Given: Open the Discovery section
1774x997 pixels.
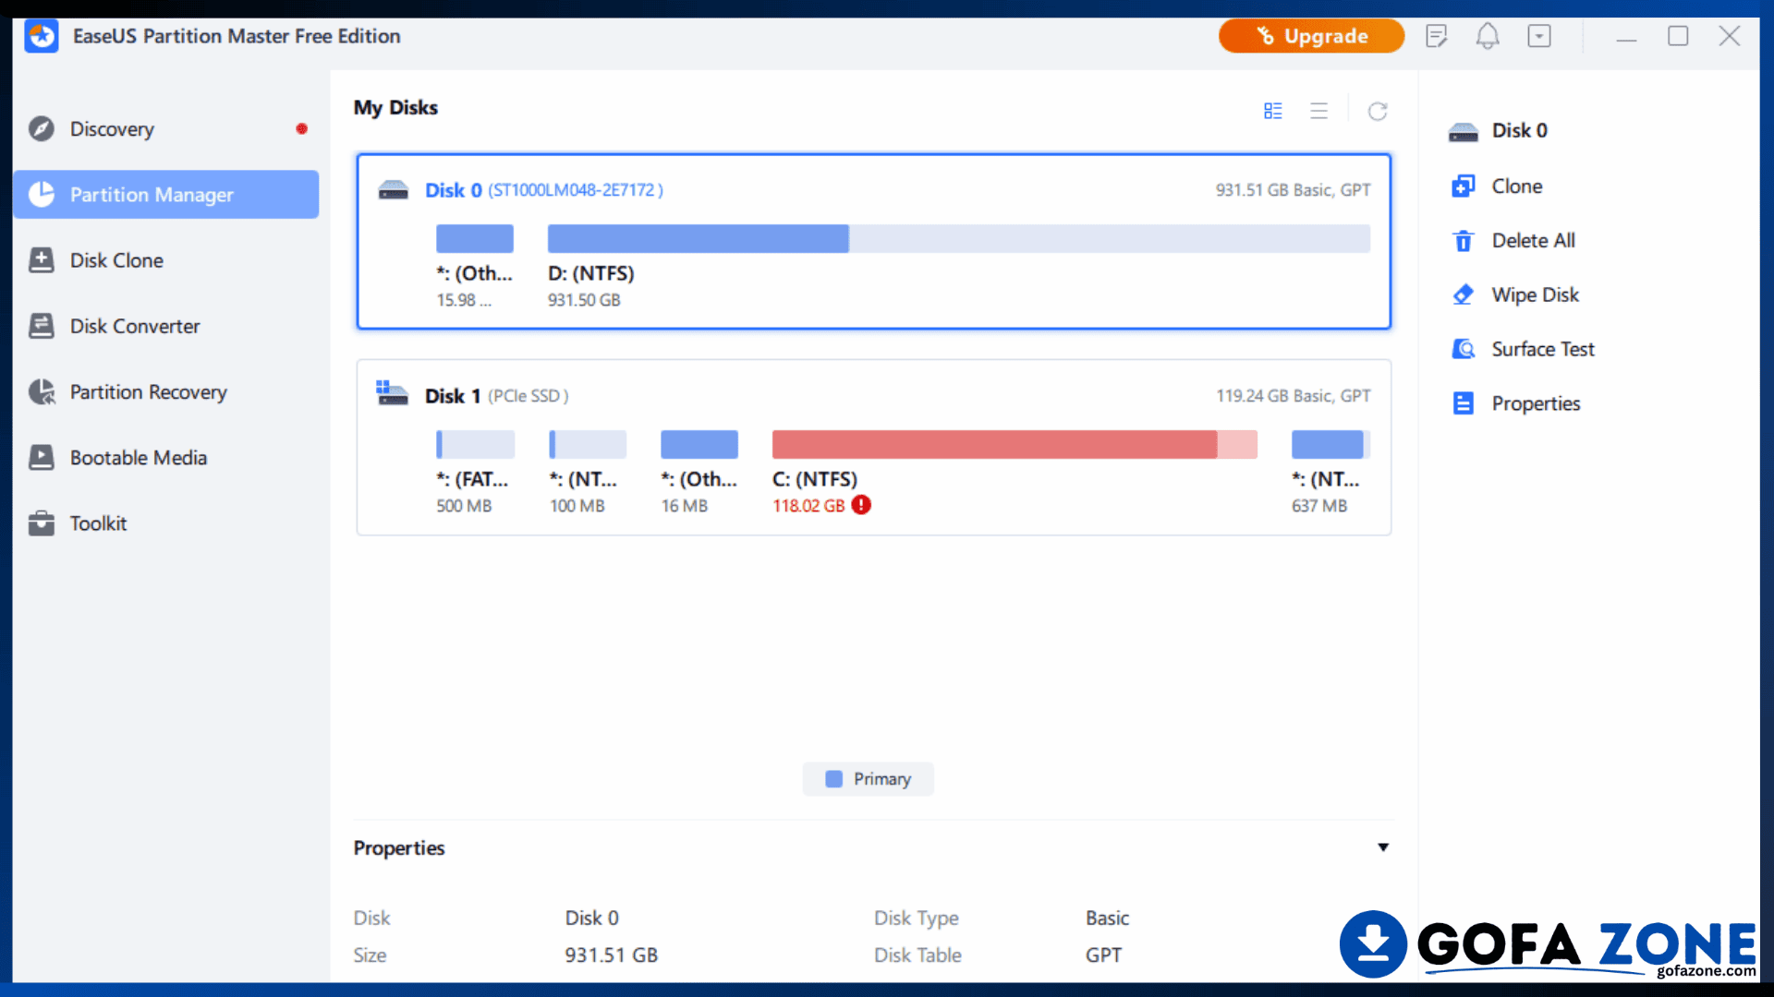Looking at the screenshot, I should tap(166, 129).
